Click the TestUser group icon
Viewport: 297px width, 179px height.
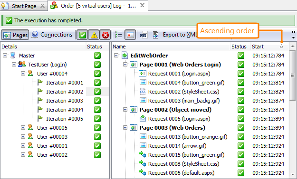pos(22,64)
